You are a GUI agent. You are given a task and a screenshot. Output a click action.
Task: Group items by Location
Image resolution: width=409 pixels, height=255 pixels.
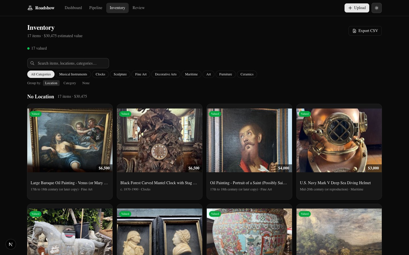pyautogui.click(x=51, y=83)
